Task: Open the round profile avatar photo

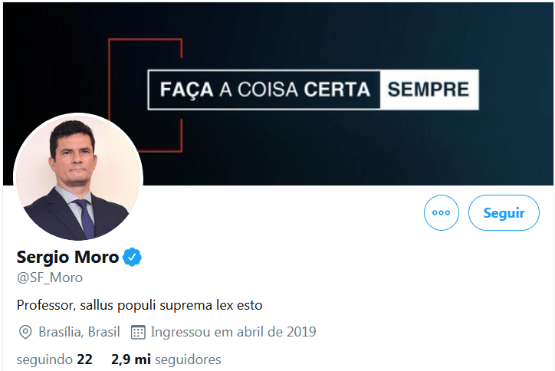Action: [x=77, y=177]
